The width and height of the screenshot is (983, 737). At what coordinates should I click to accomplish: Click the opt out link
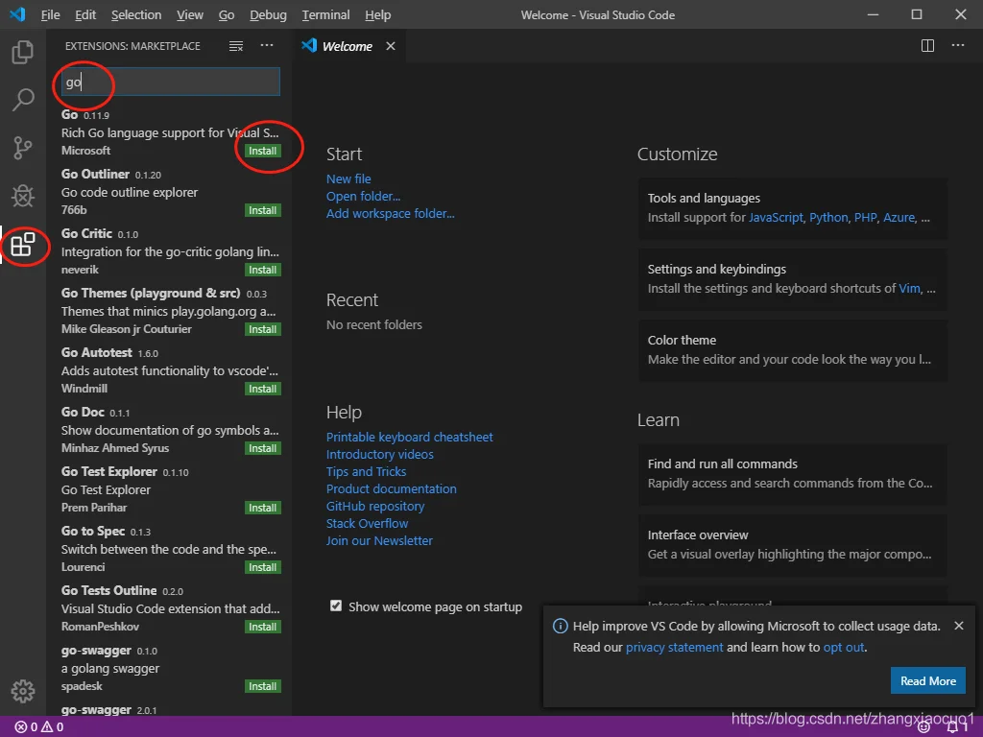coord(844,648)
